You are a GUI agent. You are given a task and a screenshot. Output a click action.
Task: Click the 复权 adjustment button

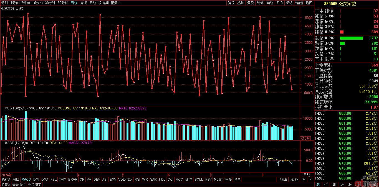(231, 3)
